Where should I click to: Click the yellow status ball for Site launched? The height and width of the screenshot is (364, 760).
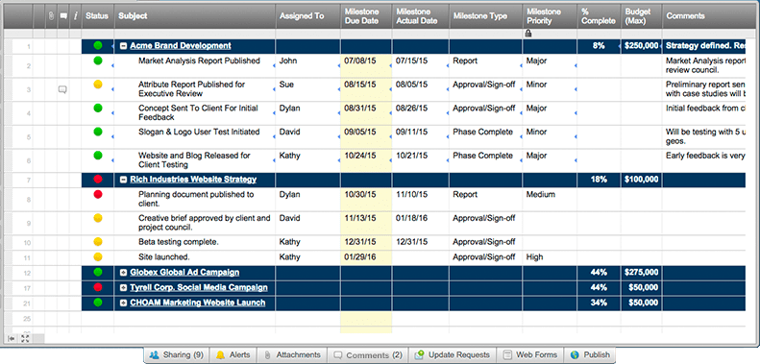click(x=98, y=256)
